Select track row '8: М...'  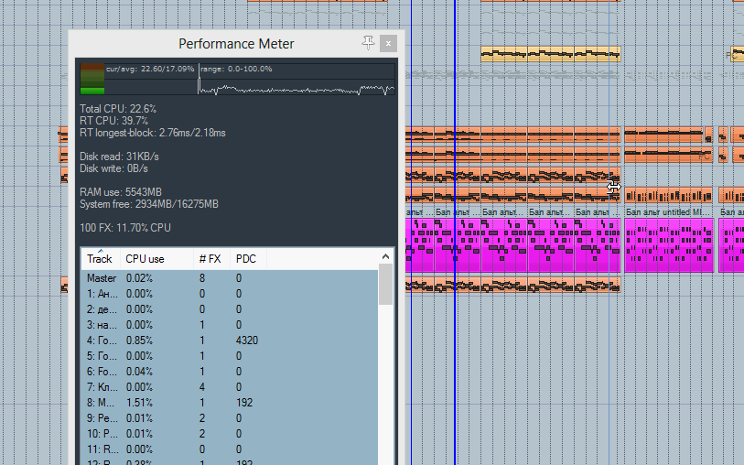[230, 403]
